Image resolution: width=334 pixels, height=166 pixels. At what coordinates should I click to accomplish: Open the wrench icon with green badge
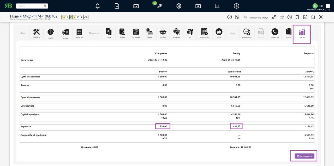(159, 6)
